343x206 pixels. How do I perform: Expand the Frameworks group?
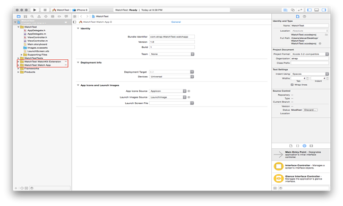point(19,68)
